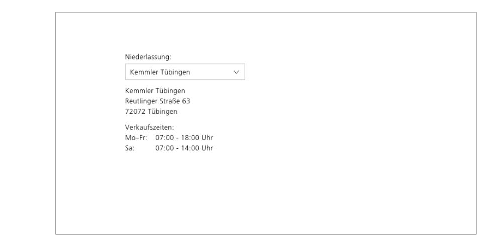
Task: Click the weekday opening time 07:00
Action: (x=165, y=138)
